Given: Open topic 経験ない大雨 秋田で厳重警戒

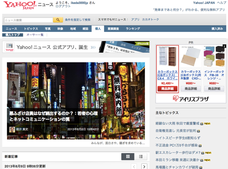Looking at the screenshot, I should [x=177, y=123].
